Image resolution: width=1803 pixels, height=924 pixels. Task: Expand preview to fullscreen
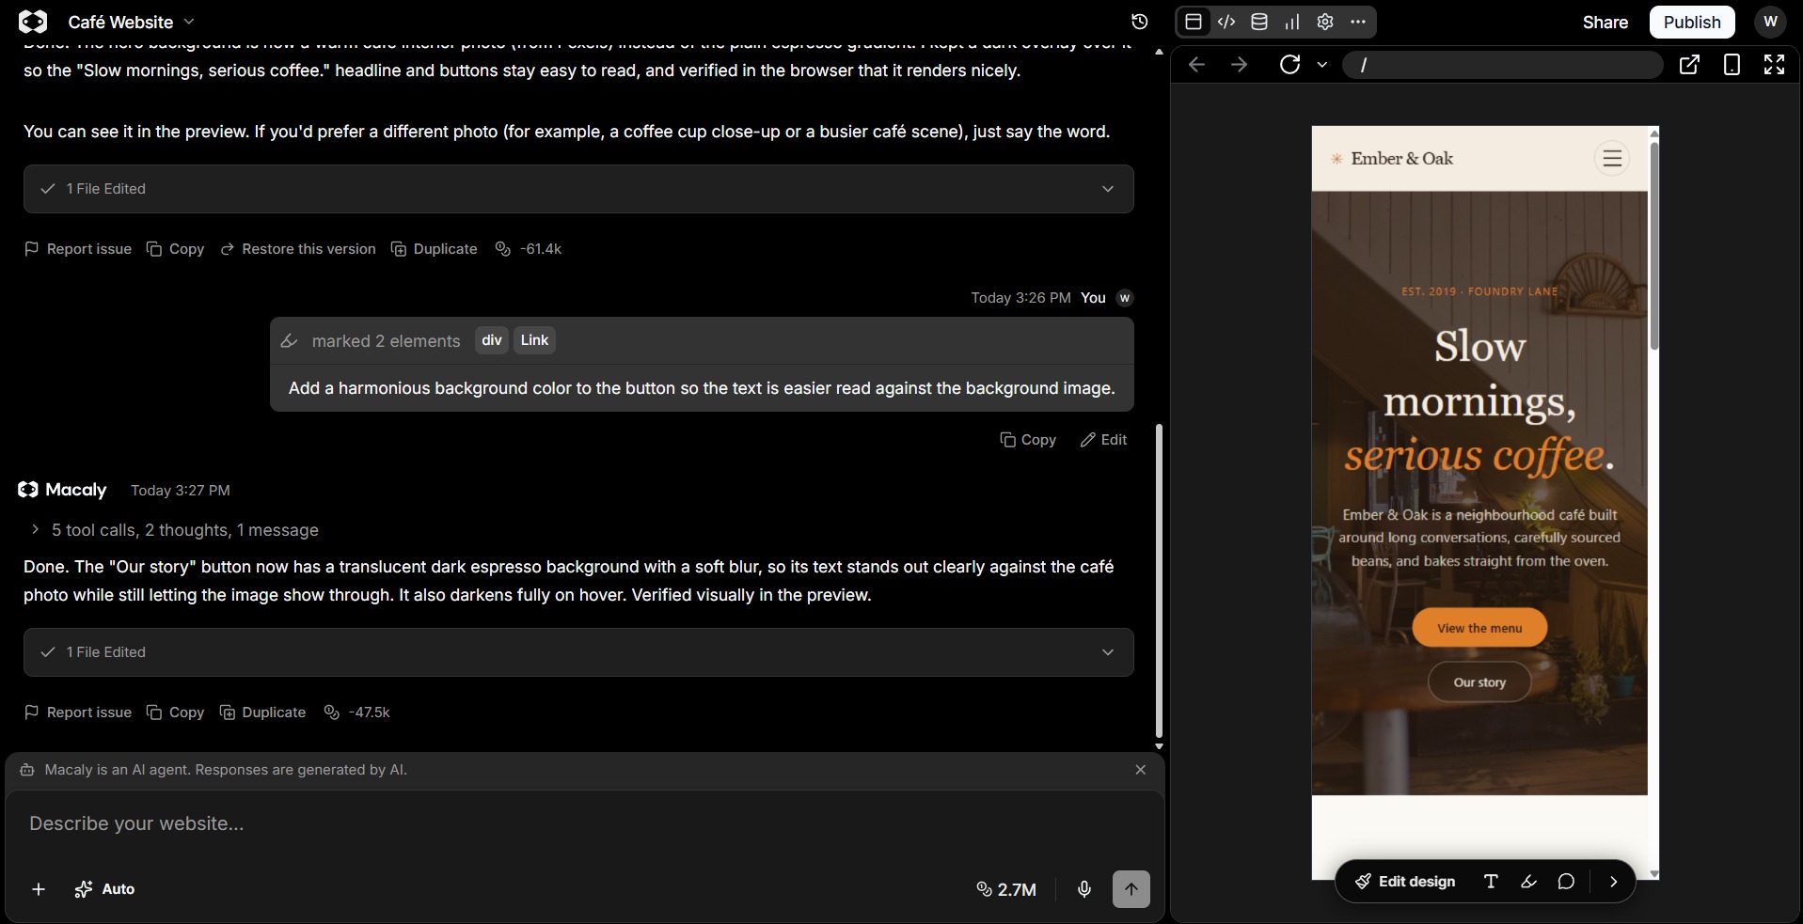pos(1774,64)
